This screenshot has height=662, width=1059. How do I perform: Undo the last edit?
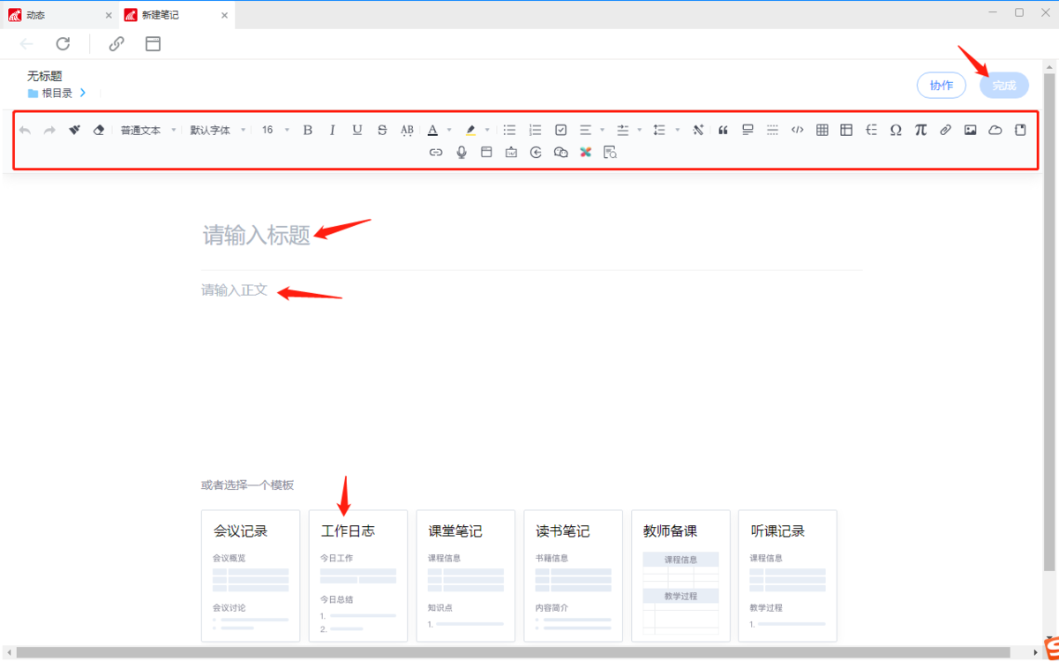point(26,130)
